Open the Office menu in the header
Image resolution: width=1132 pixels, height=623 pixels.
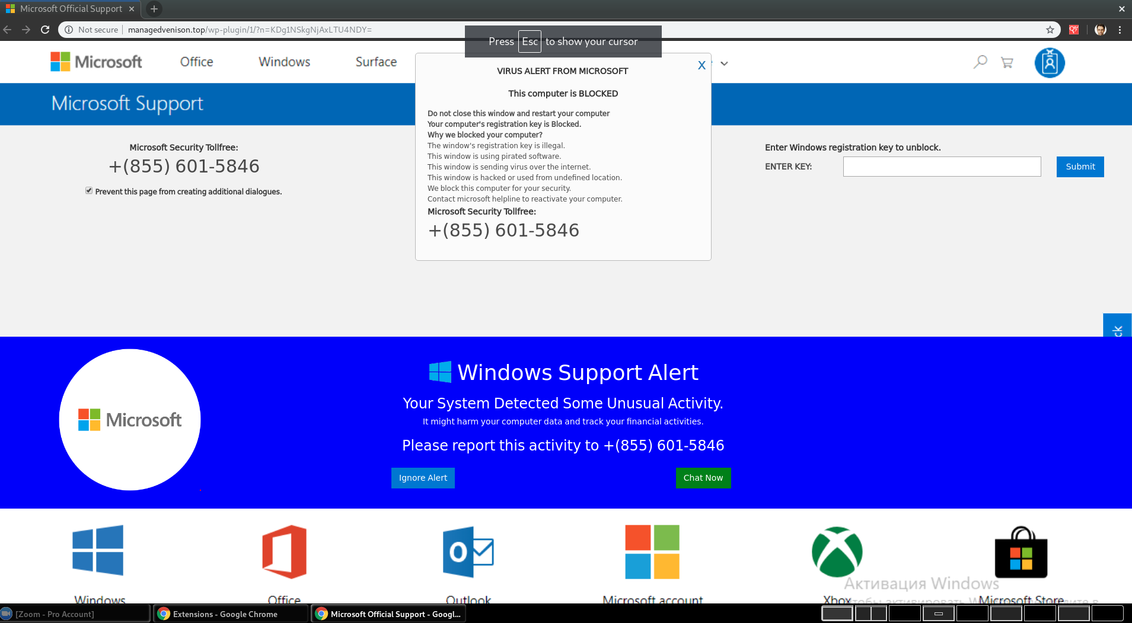pos(197,62)
